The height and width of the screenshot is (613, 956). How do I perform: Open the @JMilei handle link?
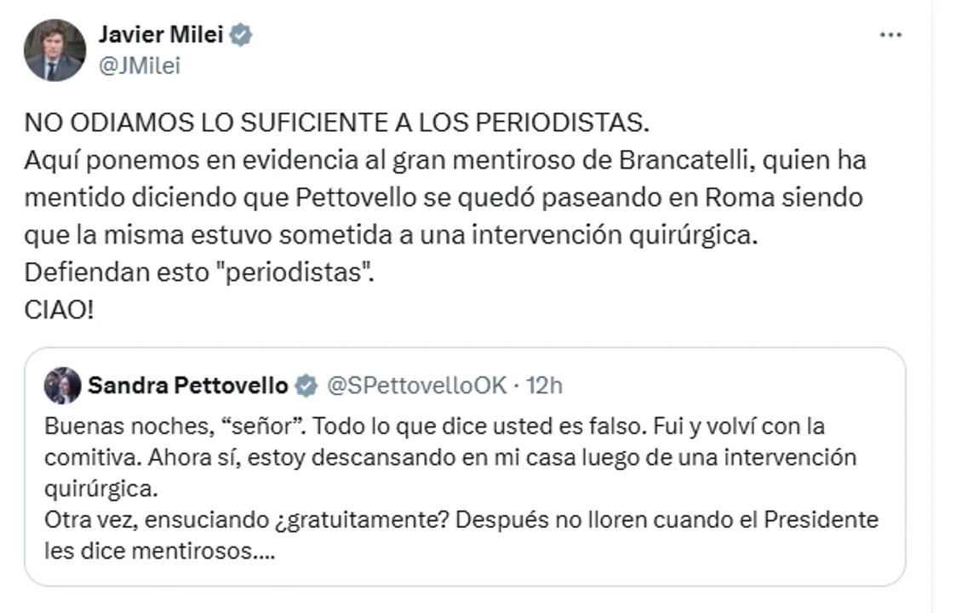point(140,66)
